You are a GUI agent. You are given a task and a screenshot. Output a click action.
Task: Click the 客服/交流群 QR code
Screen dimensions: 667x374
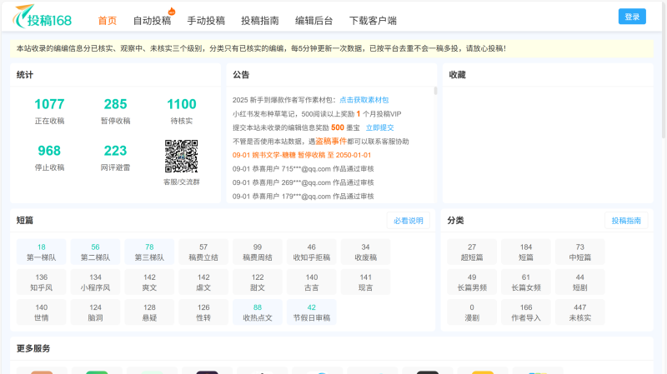[181, 157]
